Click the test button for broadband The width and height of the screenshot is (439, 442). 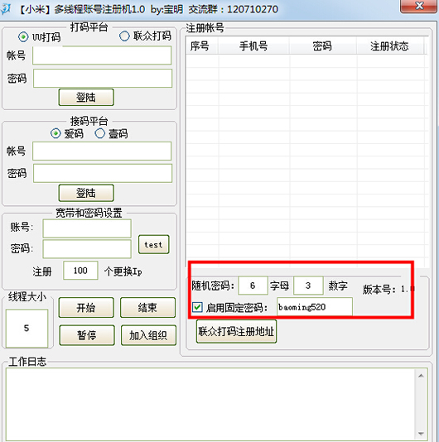point(154,244)
